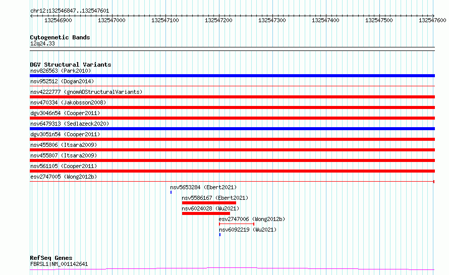This screenshot has height=275, width=449.
Task: Open the esv2747005 (Wong2012b) variant label
Action: [64, 177]
